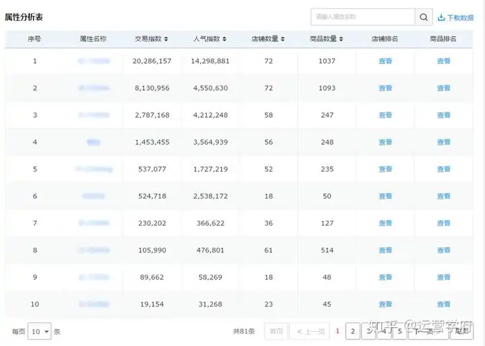Select cell value 89,662
This screenshot has width=485, height=346.
[152, 277]
